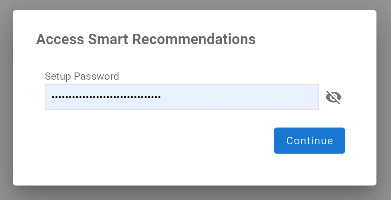Click inside the light blue password box
Image resolution: width=391 pixels, height=200 pixels.
182,97
